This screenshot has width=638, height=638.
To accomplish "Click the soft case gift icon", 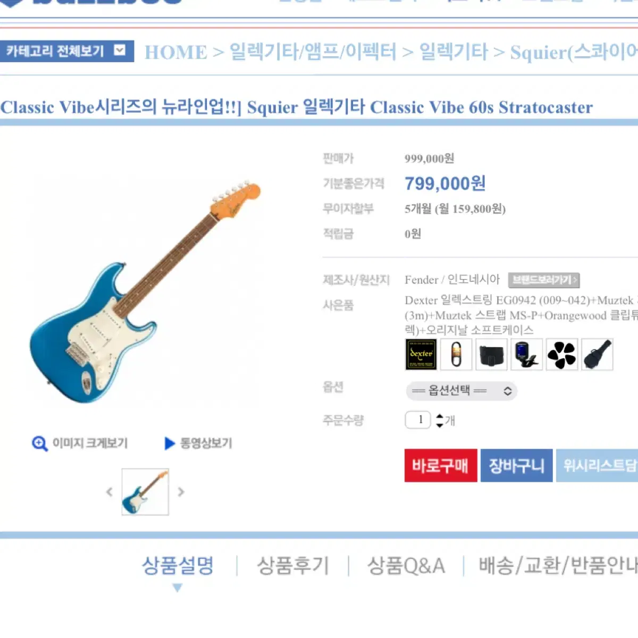I will click(597, 354).
